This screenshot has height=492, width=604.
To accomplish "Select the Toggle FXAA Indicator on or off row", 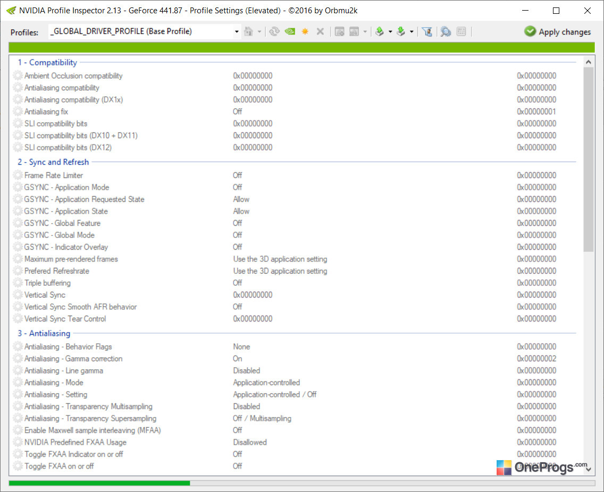I will 296,454.
